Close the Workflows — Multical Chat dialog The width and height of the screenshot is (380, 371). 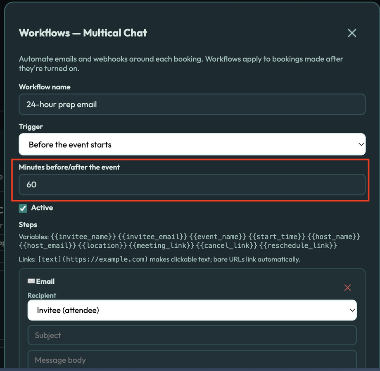[x=352, y=33]
